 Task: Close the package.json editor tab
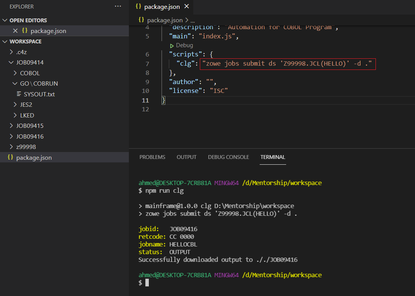click(187, 7)
